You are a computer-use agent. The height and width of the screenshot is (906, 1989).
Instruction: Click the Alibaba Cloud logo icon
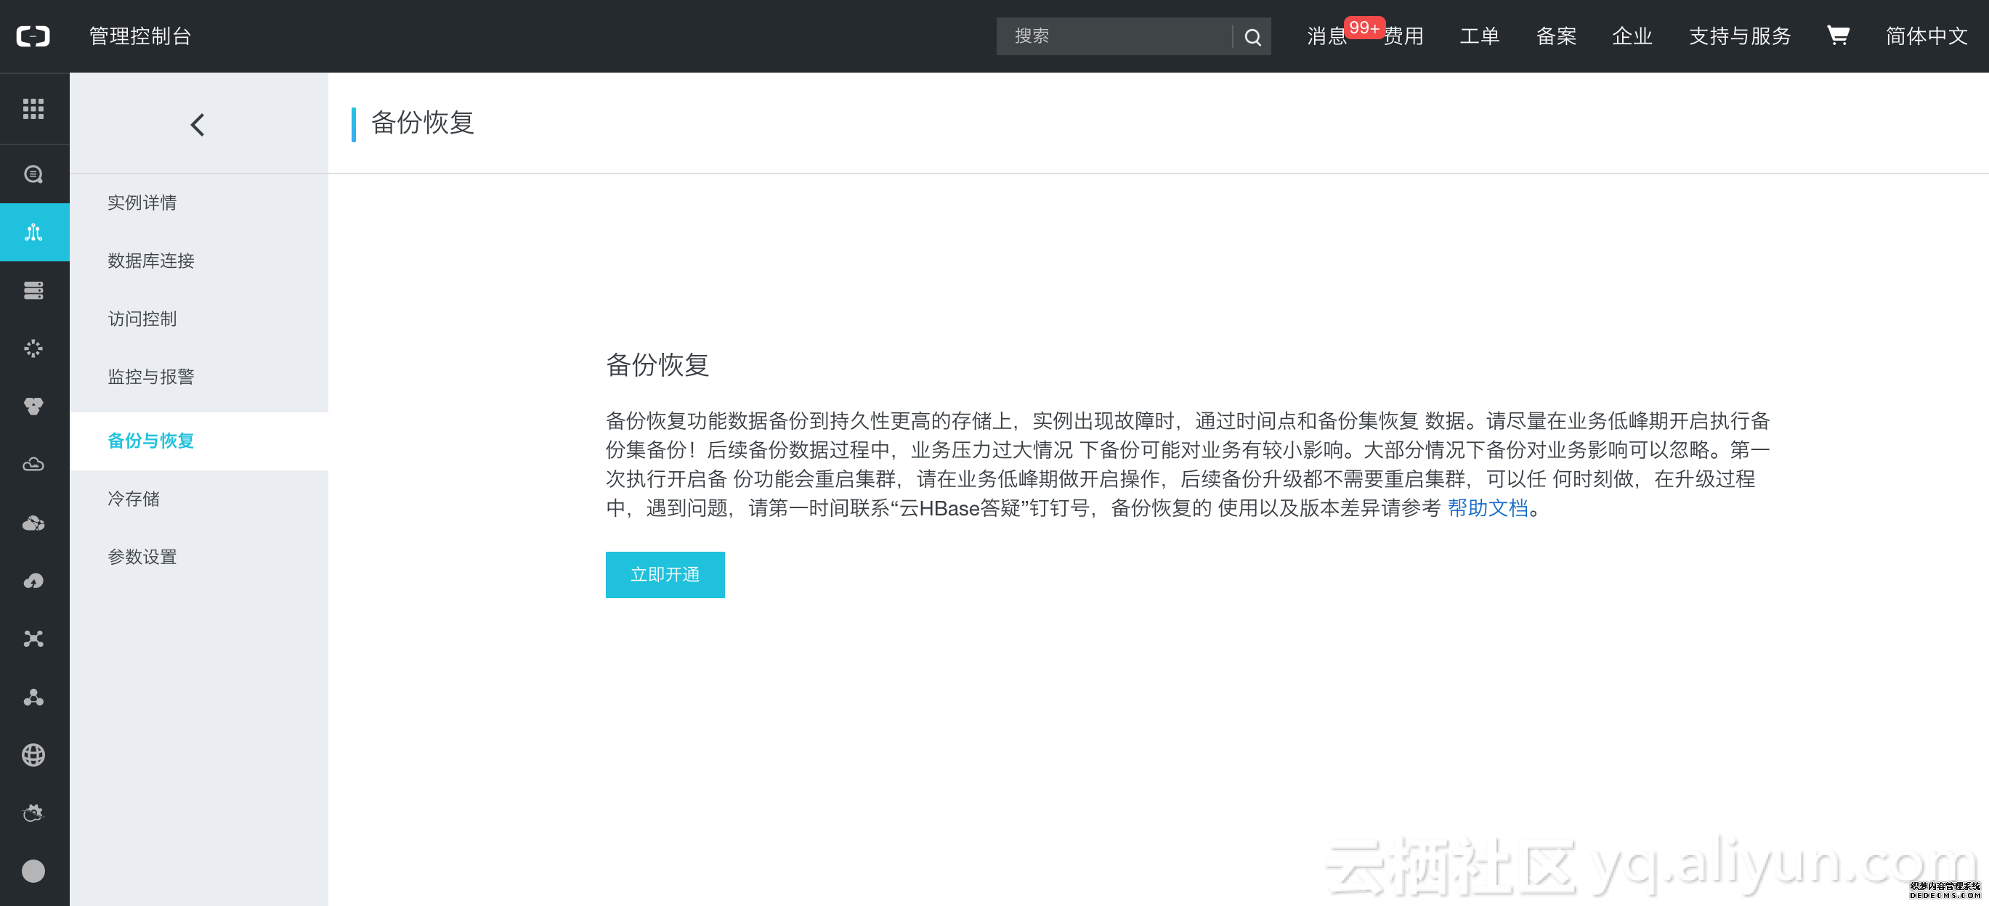coord(33,36)
